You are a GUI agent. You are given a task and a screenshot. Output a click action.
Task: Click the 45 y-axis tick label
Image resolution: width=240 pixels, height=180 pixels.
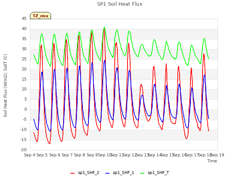tap(24, 19)
